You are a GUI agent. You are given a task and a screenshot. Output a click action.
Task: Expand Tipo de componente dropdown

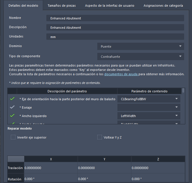point(140,56)
